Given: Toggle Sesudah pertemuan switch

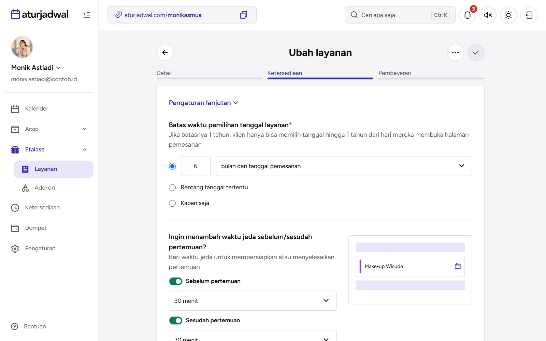Looking at the screenshot, I should [176, 321].
